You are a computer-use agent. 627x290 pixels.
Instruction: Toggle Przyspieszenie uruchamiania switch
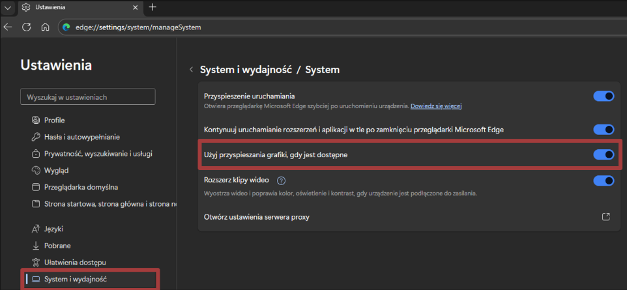(604, 96)
